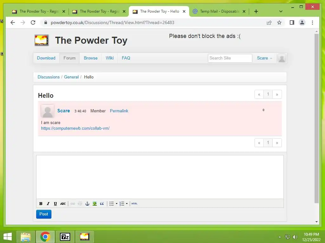325x243 pixels.
Task: Click Scare's avatar in the post
Action: coord(48,111)
